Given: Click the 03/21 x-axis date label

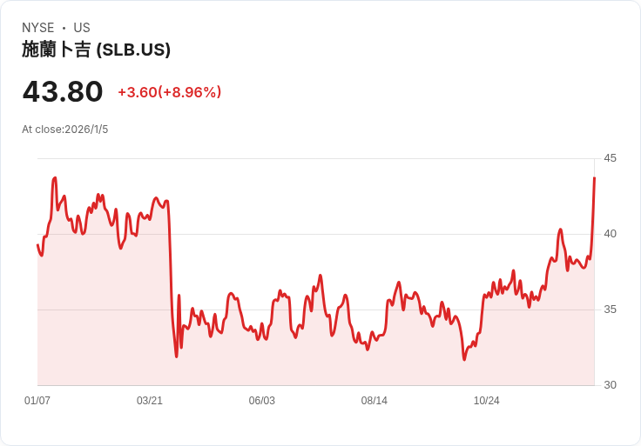Looking at the screenshot, I should coord(150,401).
